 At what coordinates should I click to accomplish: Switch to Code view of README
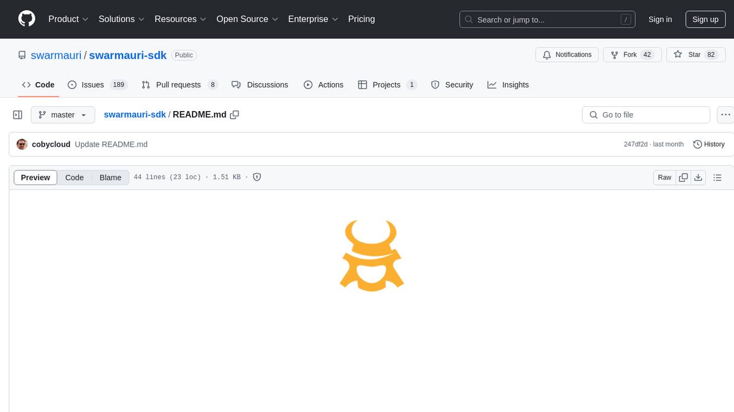(74, 177)
